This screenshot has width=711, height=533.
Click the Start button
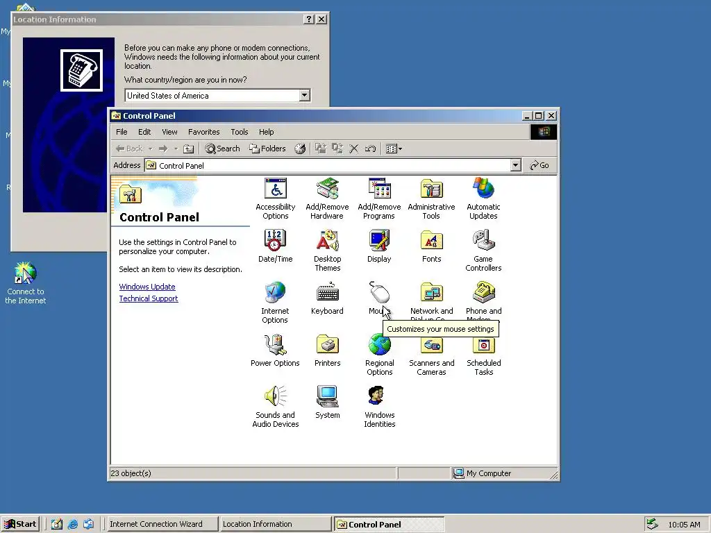click(20, 524)
